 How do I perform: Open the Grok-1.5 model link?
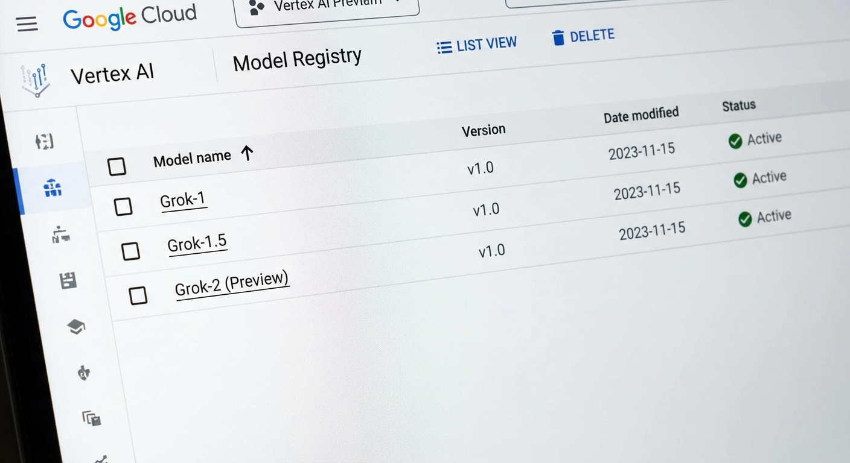tap(197, 244)
